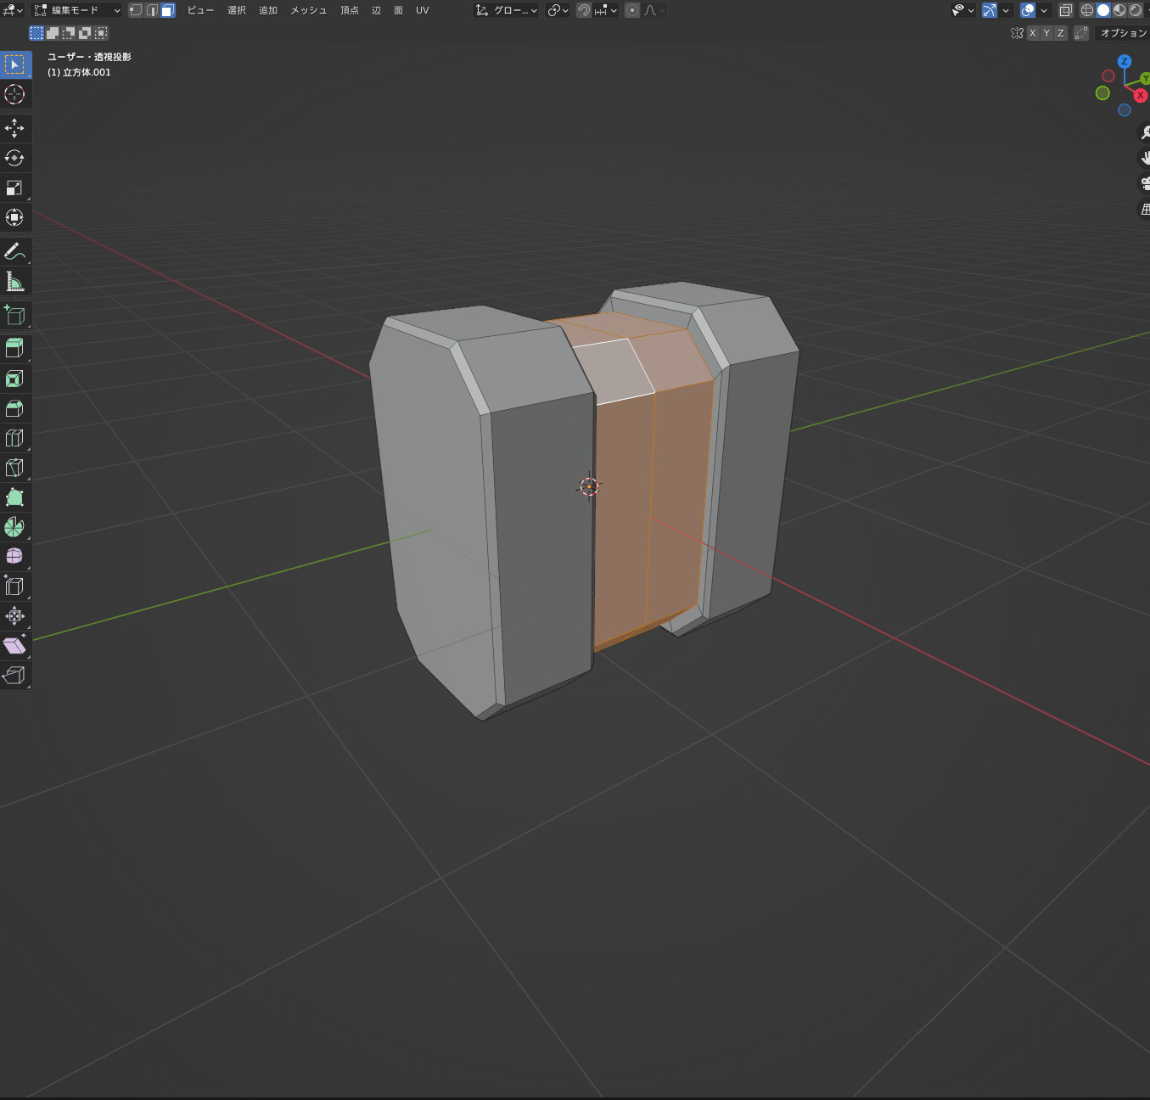Activate the Loop Cut tool
1150x1100 pixels.
click(x=14, y=438)
